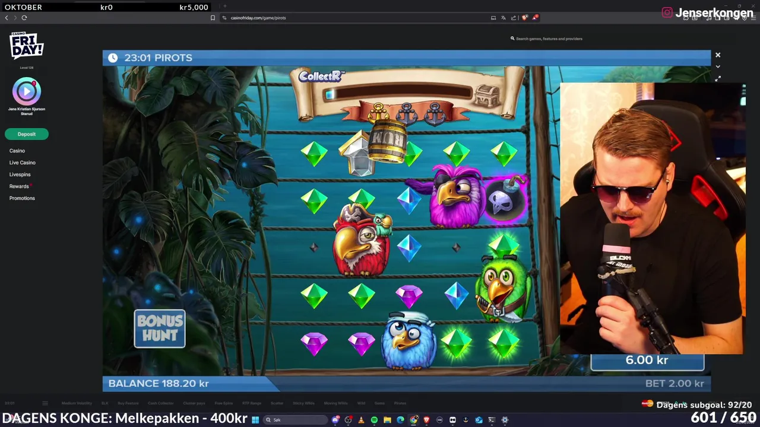
Task: Close the Pirots game with the X
Action: (x=718, y=55)
